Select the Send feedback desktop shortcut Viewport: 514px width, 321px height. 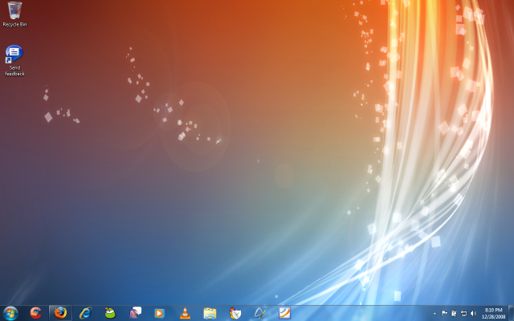pos(14,61)
